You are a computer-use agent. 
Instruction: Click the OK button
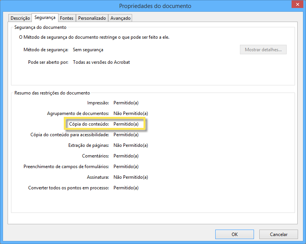[x=234, y=234]
